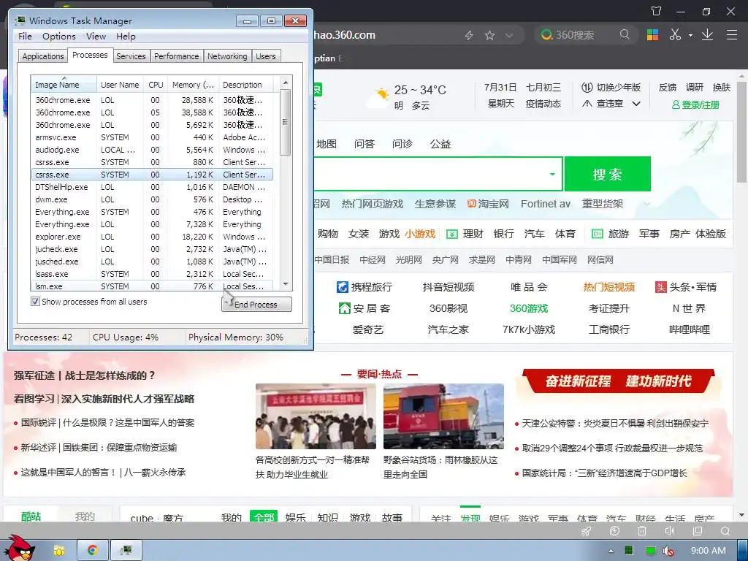Switch to the Networking tab
The height and width of the screenshot is (561, 748).
coord(228,56)
